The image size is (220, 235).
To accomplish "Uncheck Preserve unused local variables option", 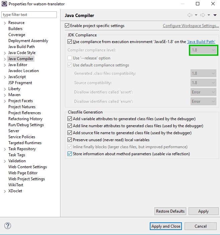I will (70, 140).
